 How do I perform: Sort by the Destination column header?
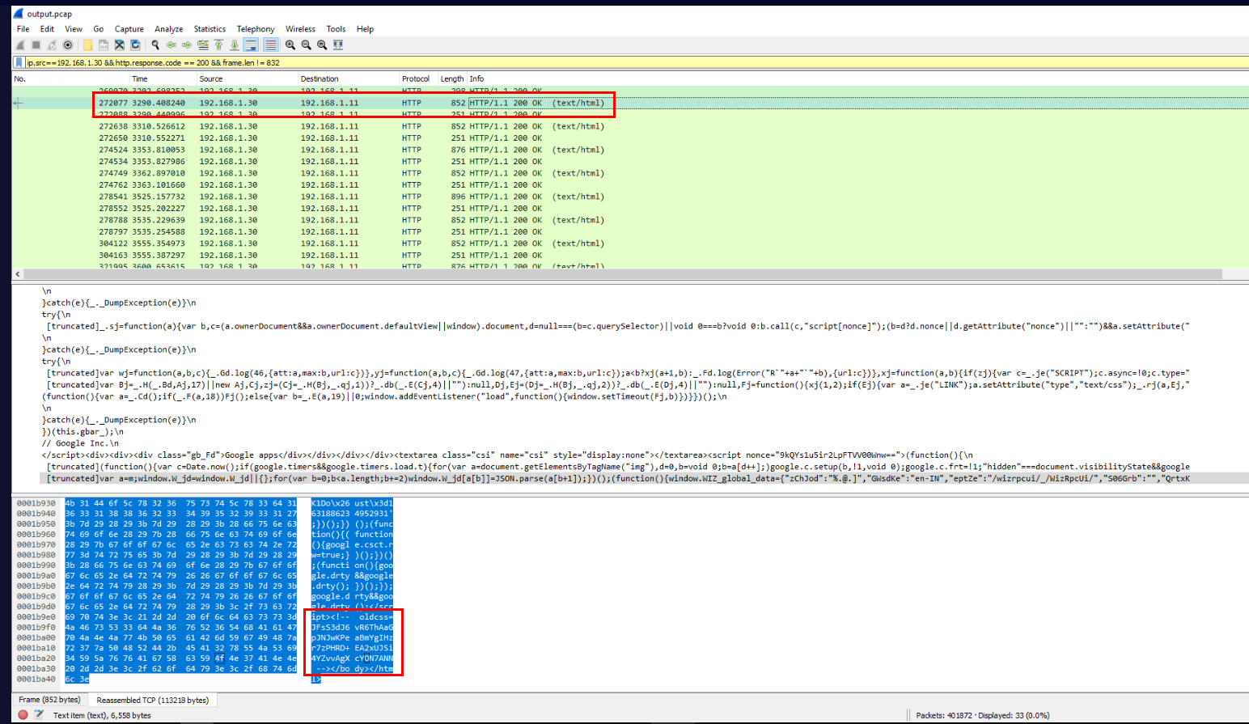pyautogui.click(x=349, y=78)
